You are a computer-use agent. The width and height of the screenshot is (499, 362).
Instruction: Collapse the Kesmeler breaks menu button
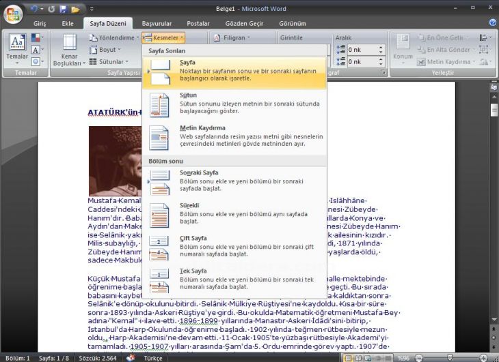(163, 37)
